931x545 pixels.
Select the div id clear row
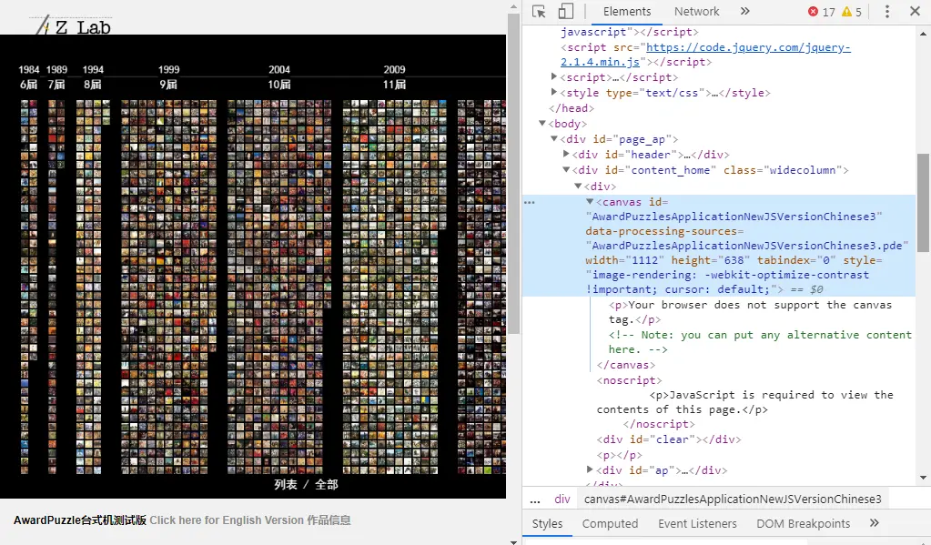pos(669,439)
